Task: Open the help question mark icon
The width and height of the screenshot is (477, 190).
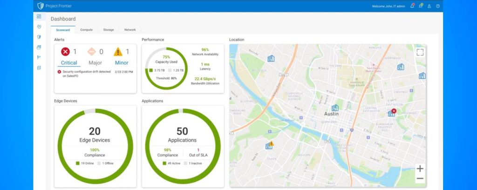Action: click(438, 6)
